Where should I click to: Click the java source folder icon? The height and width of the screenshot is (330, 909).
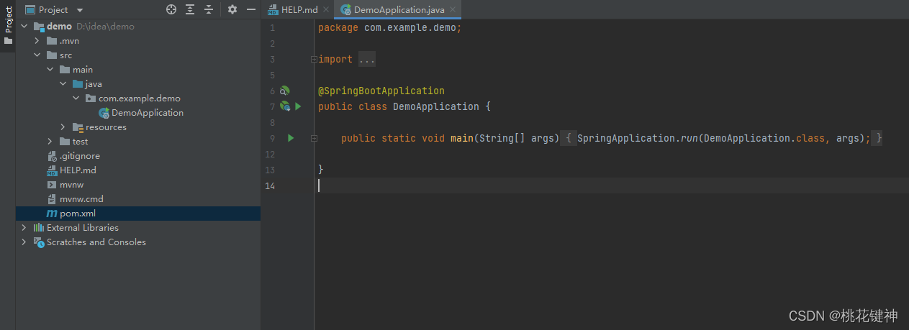tap(78, 84)
